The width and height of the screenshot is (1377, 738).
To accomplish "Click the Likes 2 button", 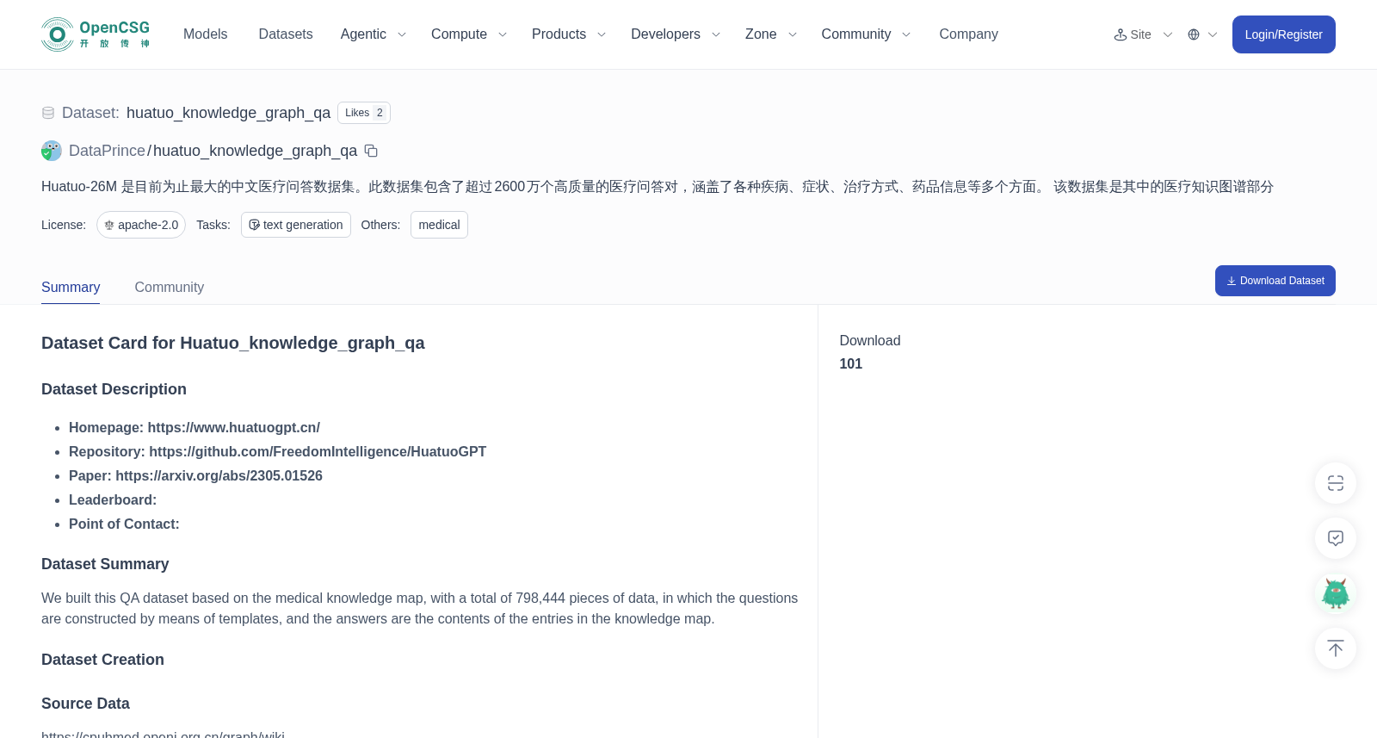I will (x=364, y=113).
